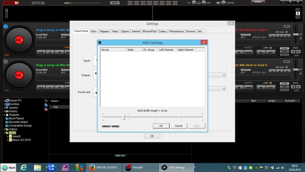Image resolution: width=305 pixels, height=172 pixels.
Task: Toggle upper right deck EFFECTS panel
Action: tap(284, 55)
